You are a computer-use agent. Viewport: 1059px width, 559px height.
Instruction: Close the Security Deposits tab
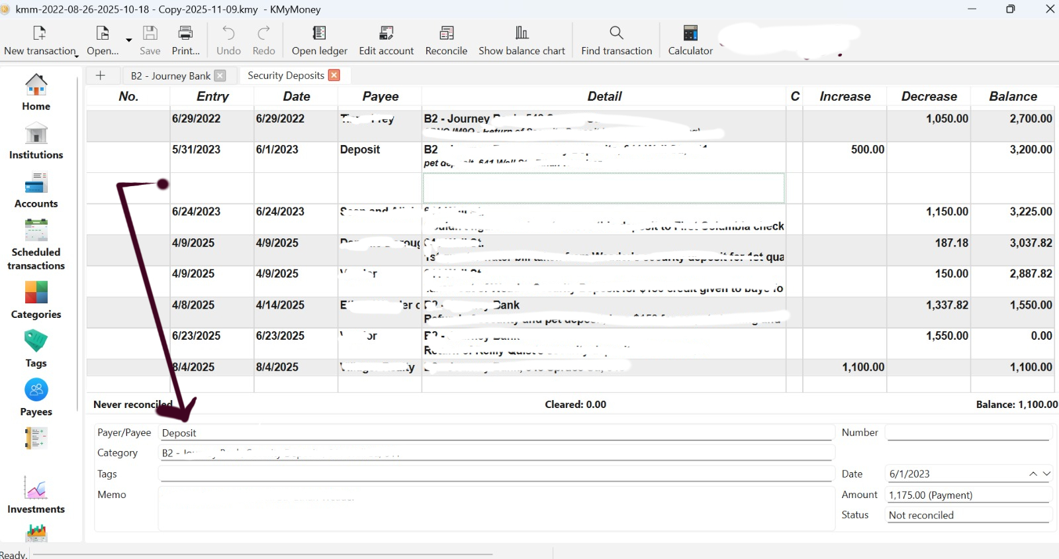(334, 76)
